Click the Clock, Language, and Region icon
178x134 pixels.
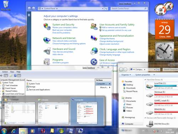(94, 51)
